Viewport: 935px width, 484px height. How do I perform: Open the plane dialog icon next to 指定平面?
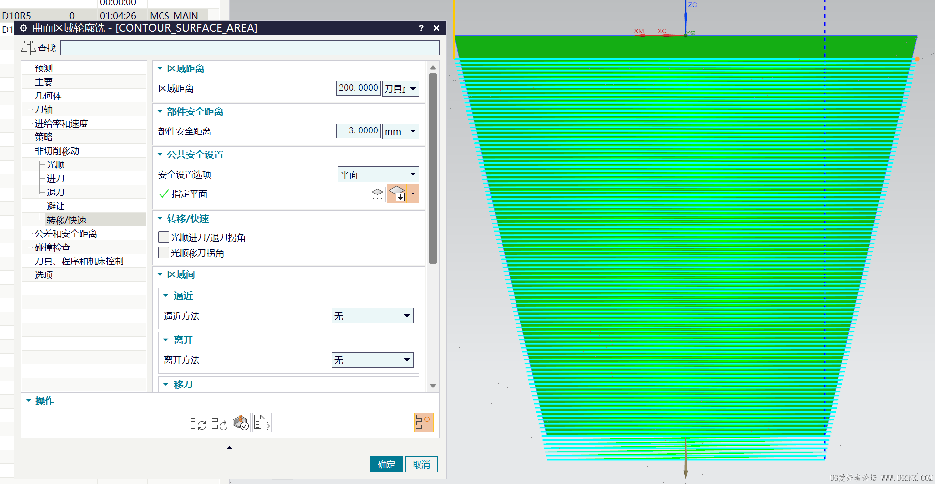(x=378, y=194)
